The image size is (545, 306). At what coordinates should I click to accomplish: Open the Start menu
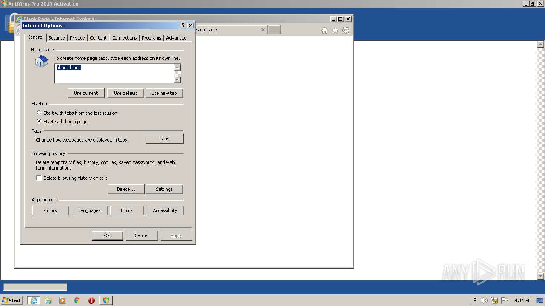click(11, 300)
